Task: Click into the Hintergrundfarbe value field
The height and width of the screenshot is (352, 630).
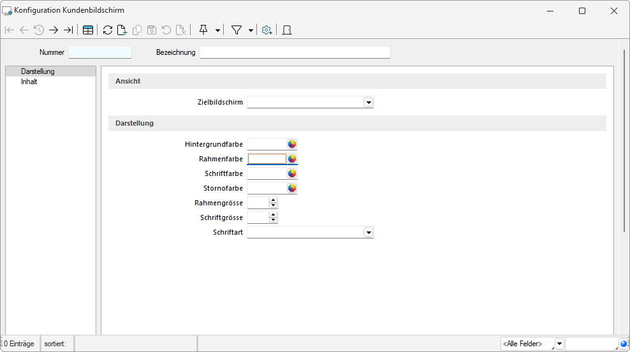Action: click(267, 144)
